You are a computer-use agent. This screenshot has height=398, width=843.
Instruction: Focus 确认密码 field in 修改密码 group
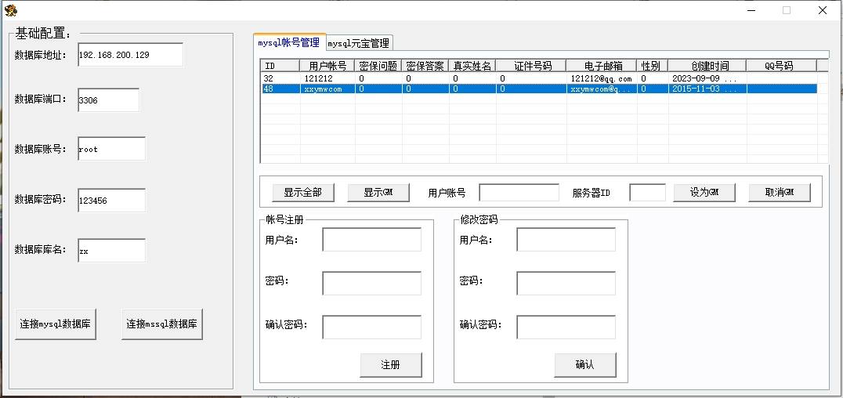coord(566,327)
